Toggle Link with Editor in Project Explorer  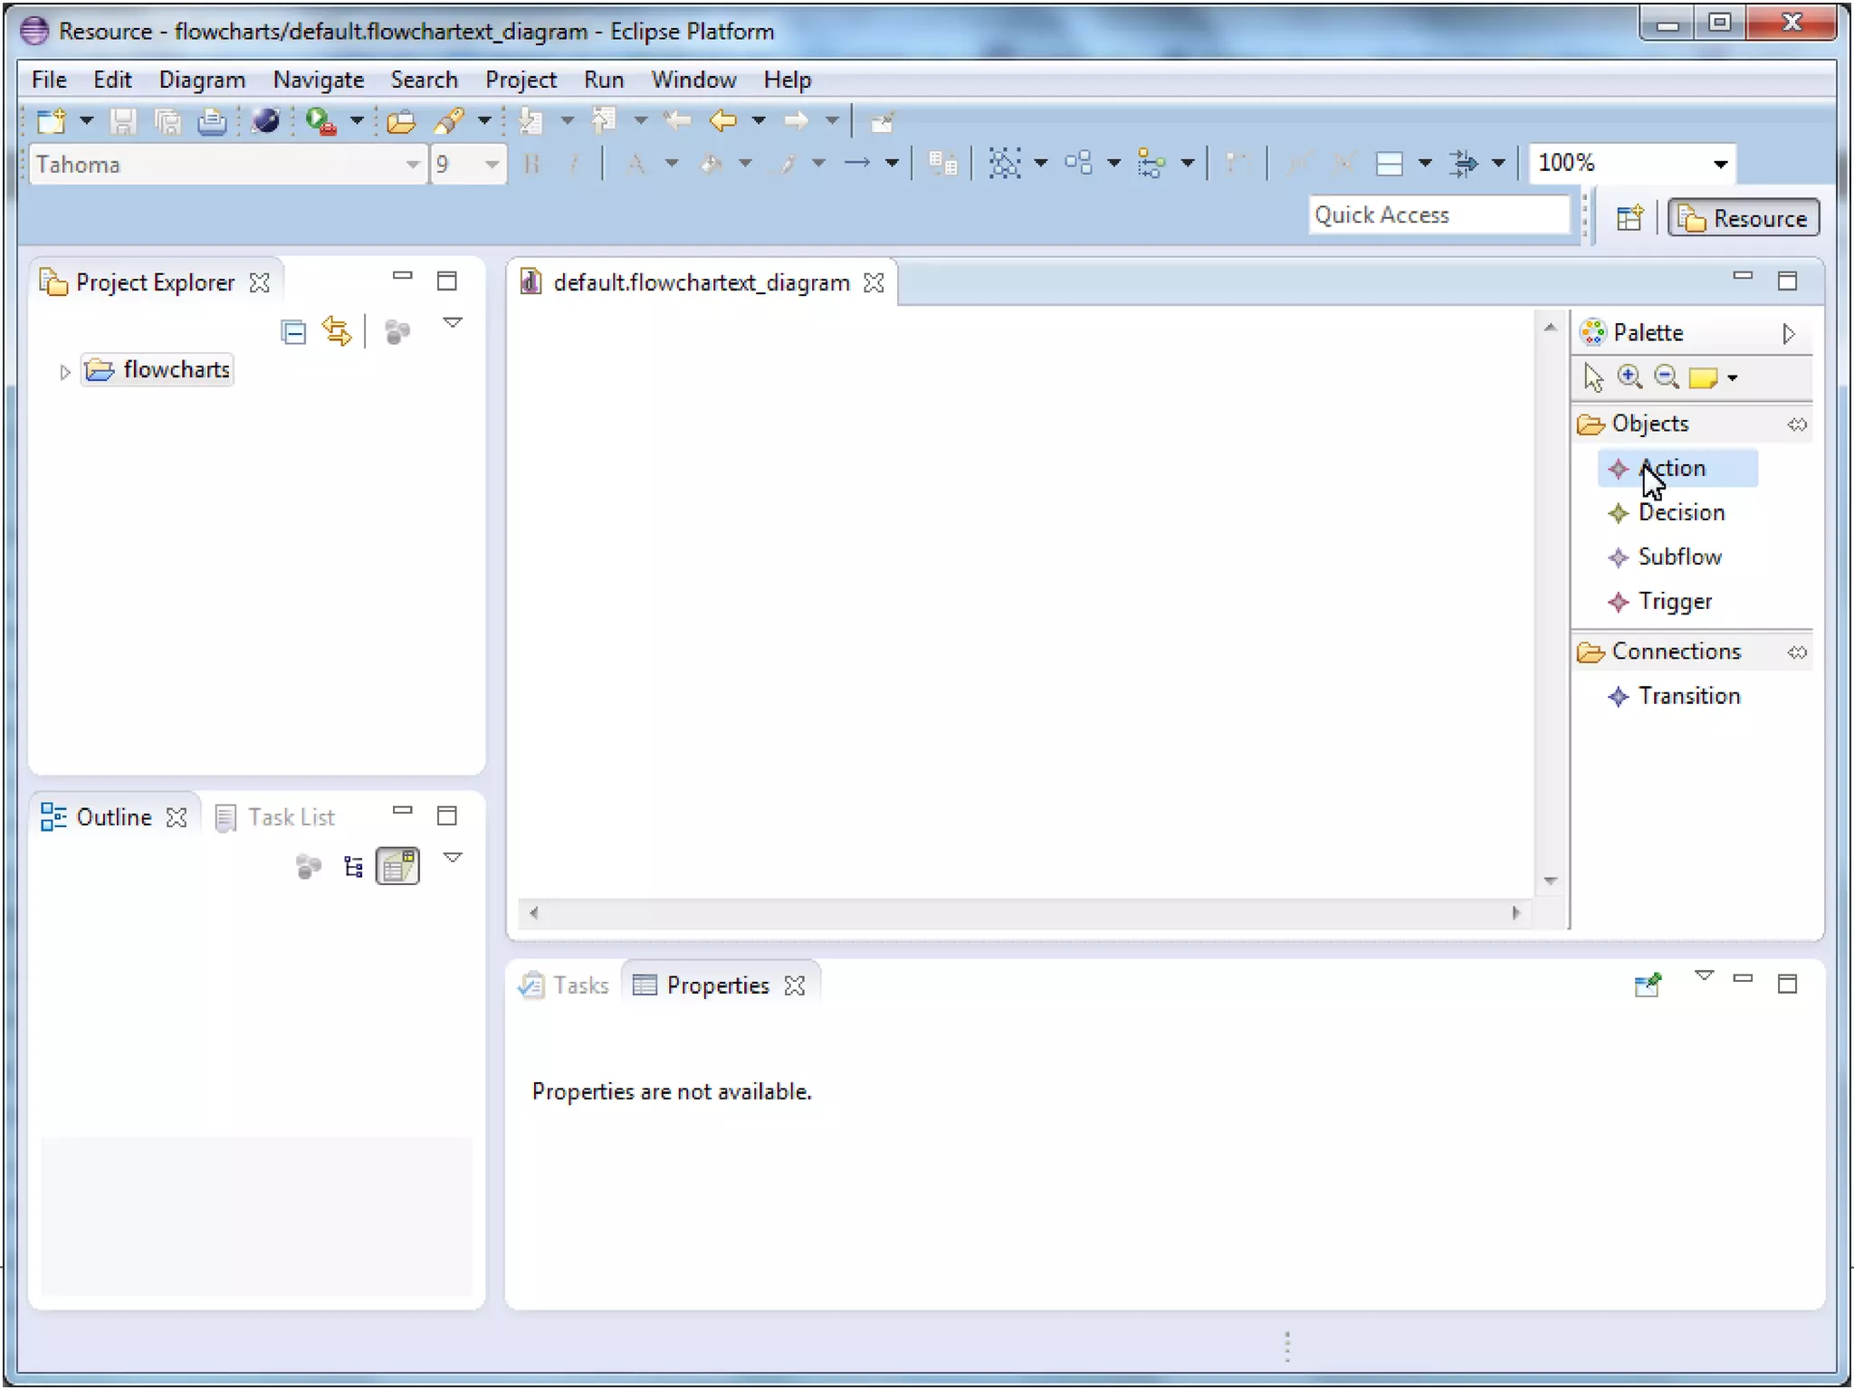pos(337,332)
